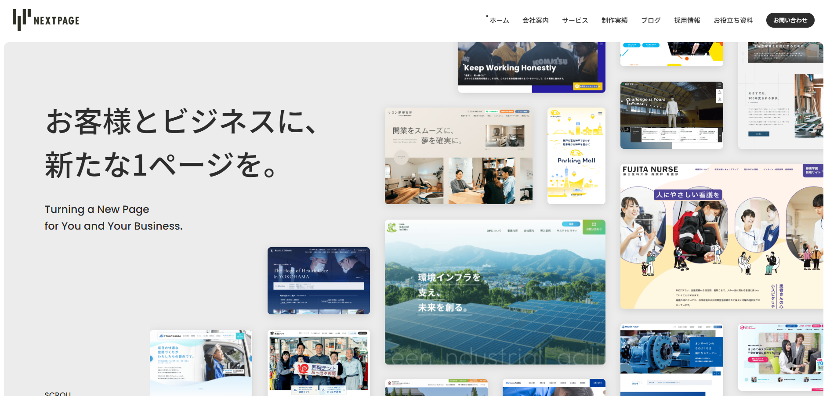Open the FUJITA NURSE portfolio thumbnail
Image resolution: width=830 pixels, height=396 pixels.
coord(721,236)
